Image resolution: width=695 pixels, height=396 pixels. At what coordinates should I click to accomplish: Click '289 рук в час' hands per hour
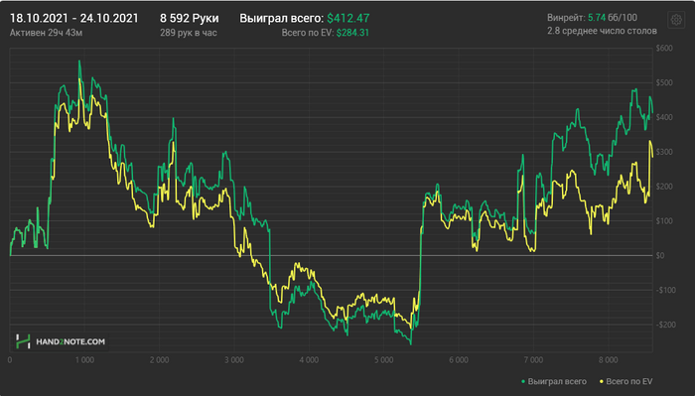[189, 33]
